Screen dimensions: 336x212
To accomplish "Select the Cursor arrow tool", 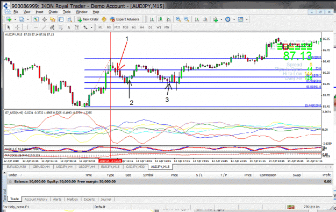I will point(9,27).
